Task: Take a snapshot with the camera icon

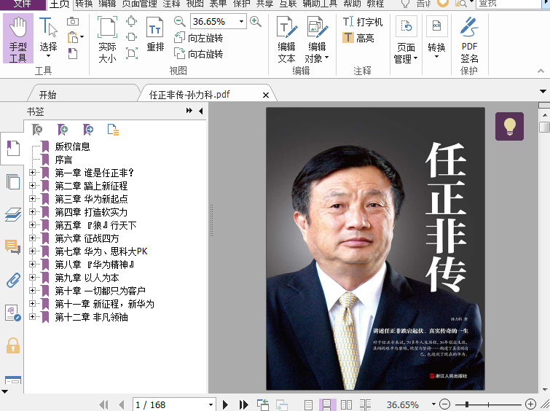Action: (73, 21)
